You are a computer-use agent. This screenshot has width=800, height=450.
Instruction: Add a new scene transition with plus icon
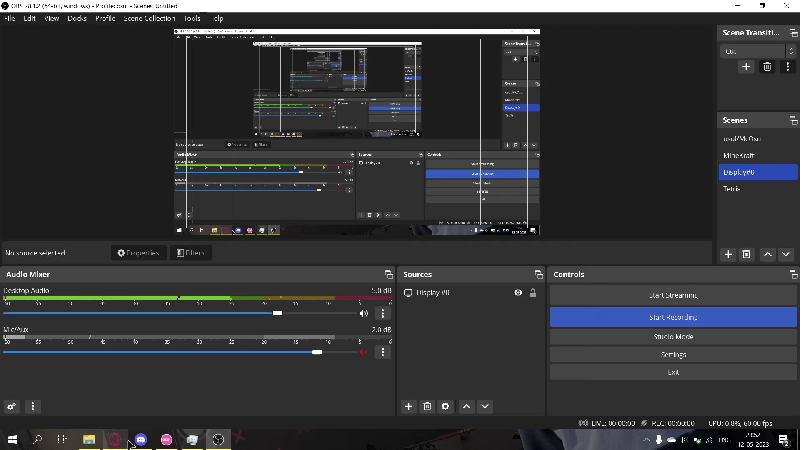746,67
